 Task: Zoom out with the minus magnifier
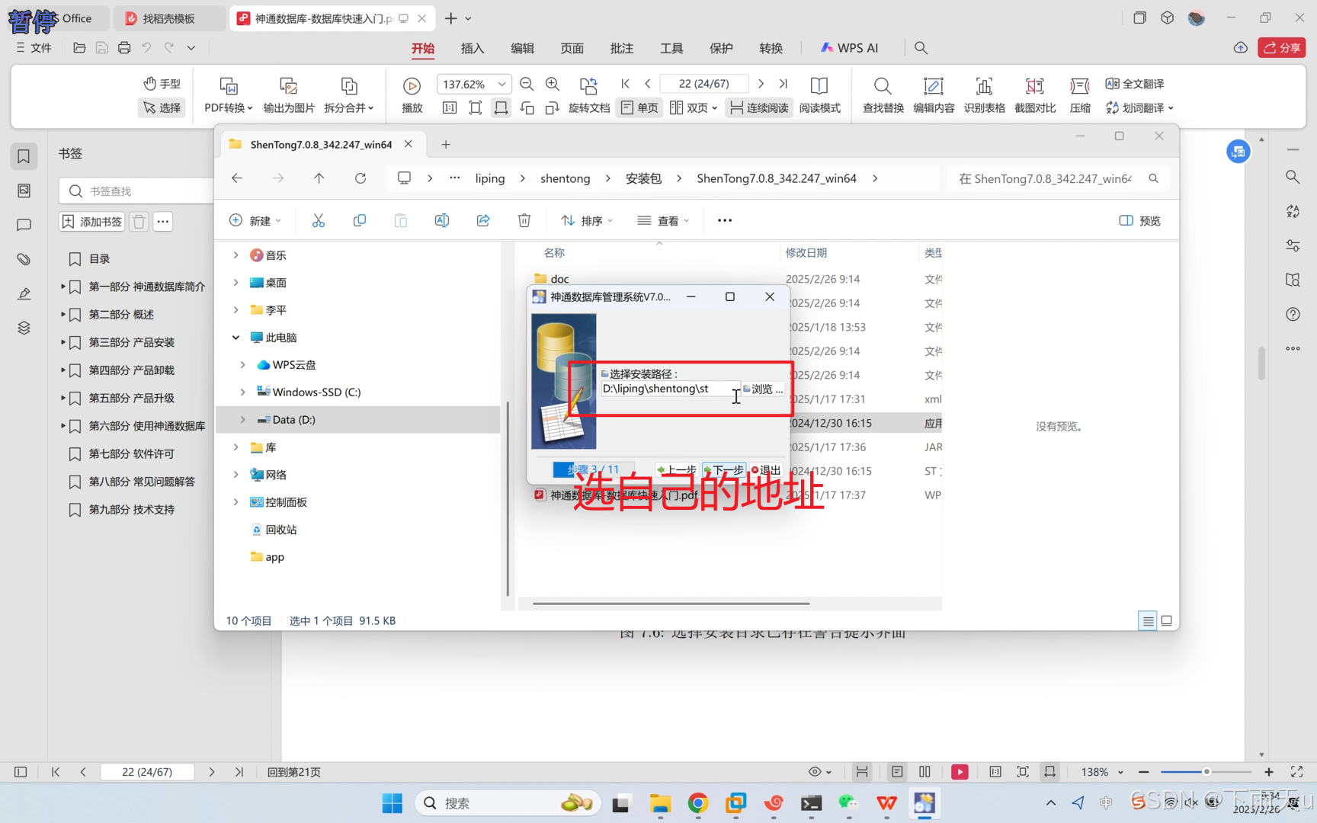click(x=526, y=84)
